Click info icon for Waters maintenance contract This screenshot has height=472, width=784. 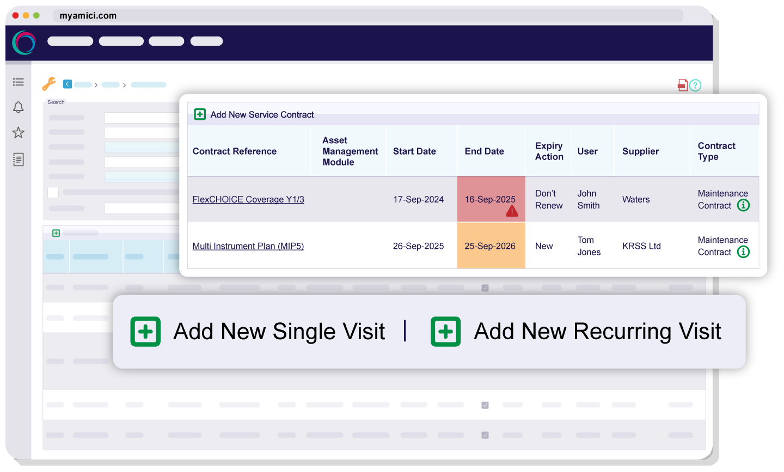coord(743,205)
